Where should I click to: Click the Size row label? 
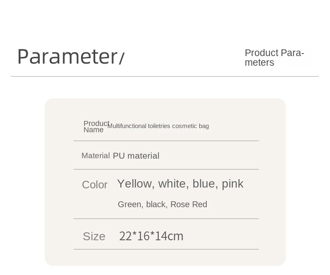pos(94,236)
